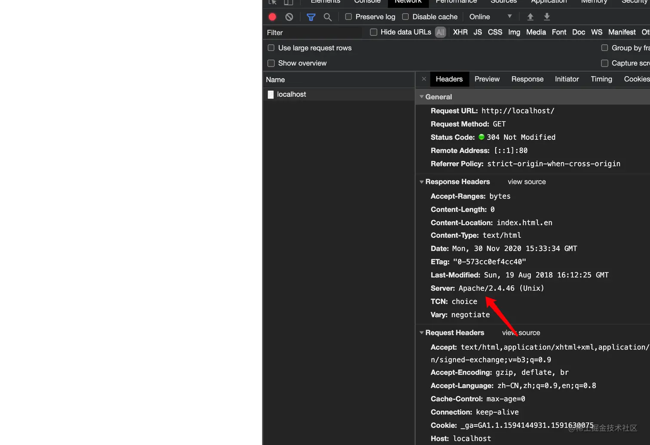Click the Remote Address value [::1]:80

point(511,150)
